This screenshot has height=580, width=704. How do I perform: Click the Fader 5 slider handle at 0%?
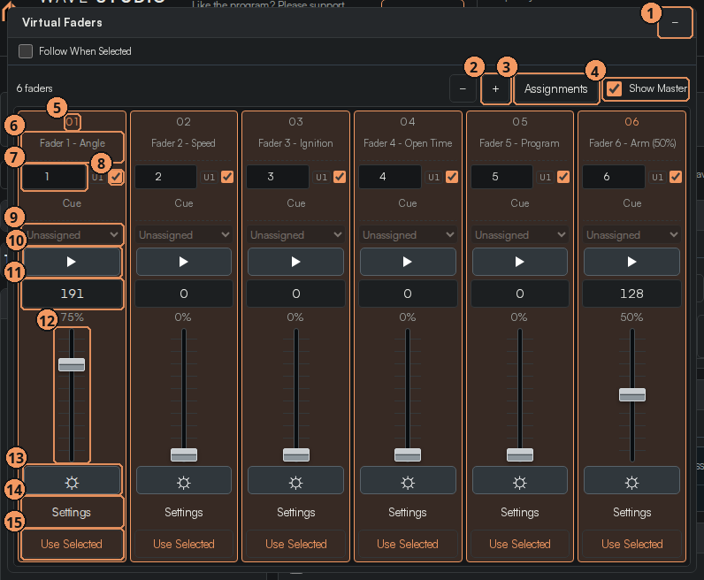click(520, 454)
